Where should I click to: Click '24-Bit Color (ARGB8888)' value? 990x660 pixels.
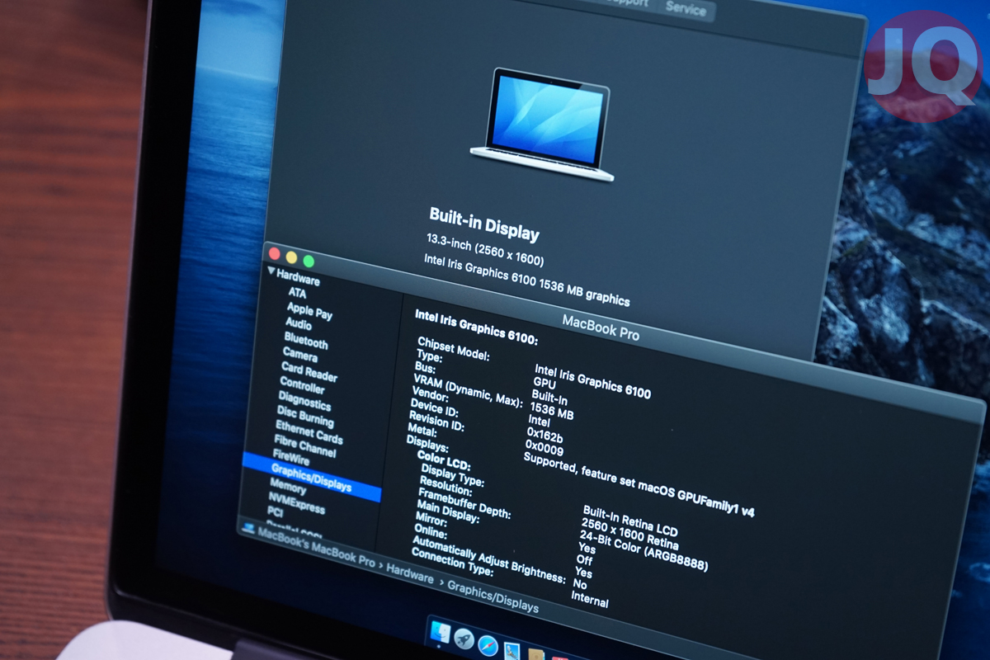[643, 552]
